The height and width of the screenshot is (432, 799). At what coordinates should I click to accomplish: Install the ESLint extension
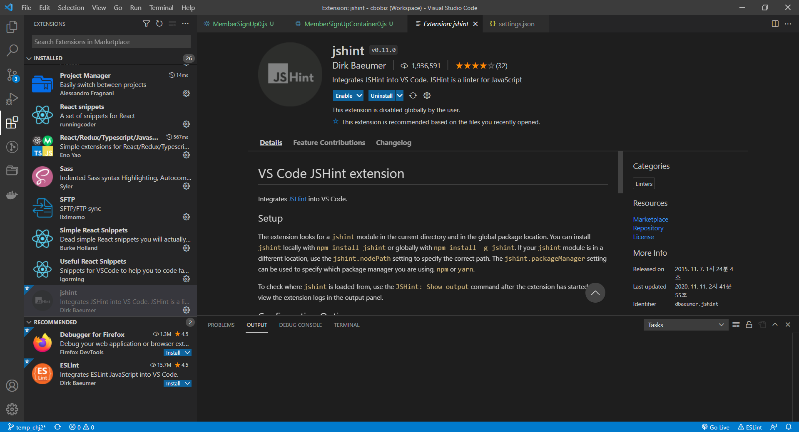[x=173, y=383]
